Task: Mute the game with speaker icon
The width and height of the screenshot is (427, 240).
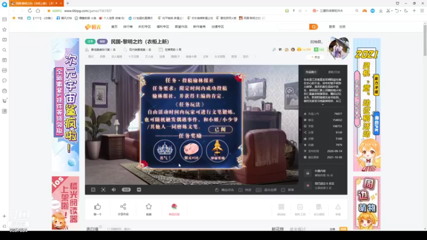Action: pyautogui.click(x=114, y=190)
